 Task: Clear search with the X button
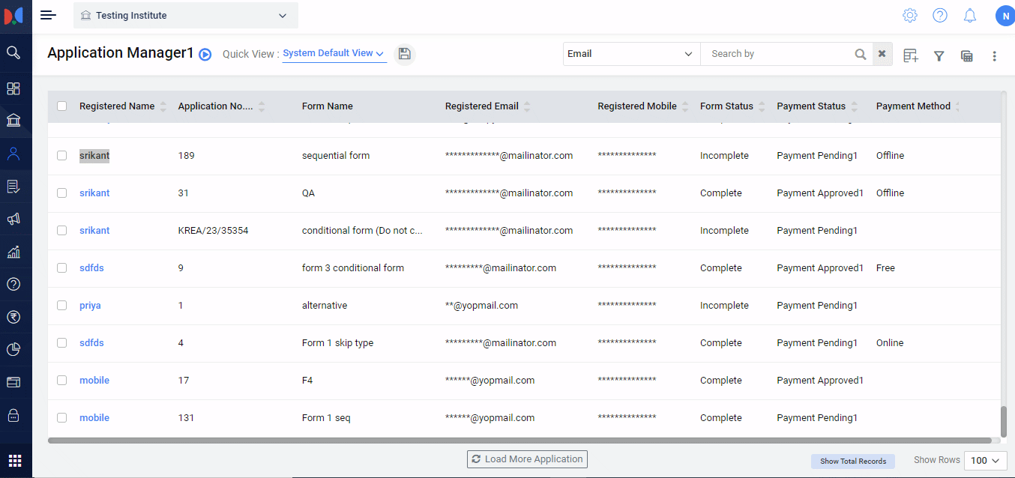[882, 54]
